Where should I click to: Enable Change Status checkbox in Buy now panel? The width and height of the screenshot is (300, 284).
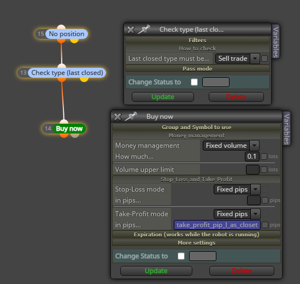click(x=181, y=256)
